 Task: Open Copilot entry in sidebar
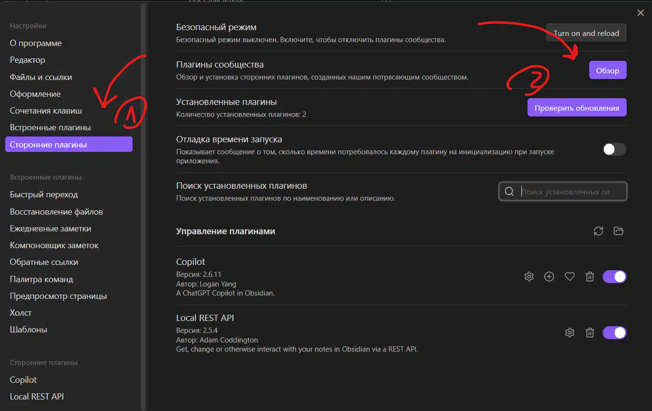(x=23, y=379)
